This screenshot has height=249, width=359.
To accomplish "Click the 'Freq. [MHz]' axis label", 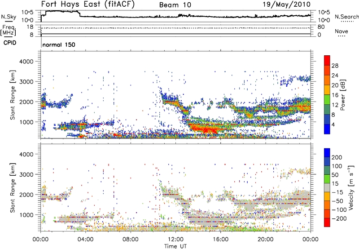I will [x=8, y=31].
